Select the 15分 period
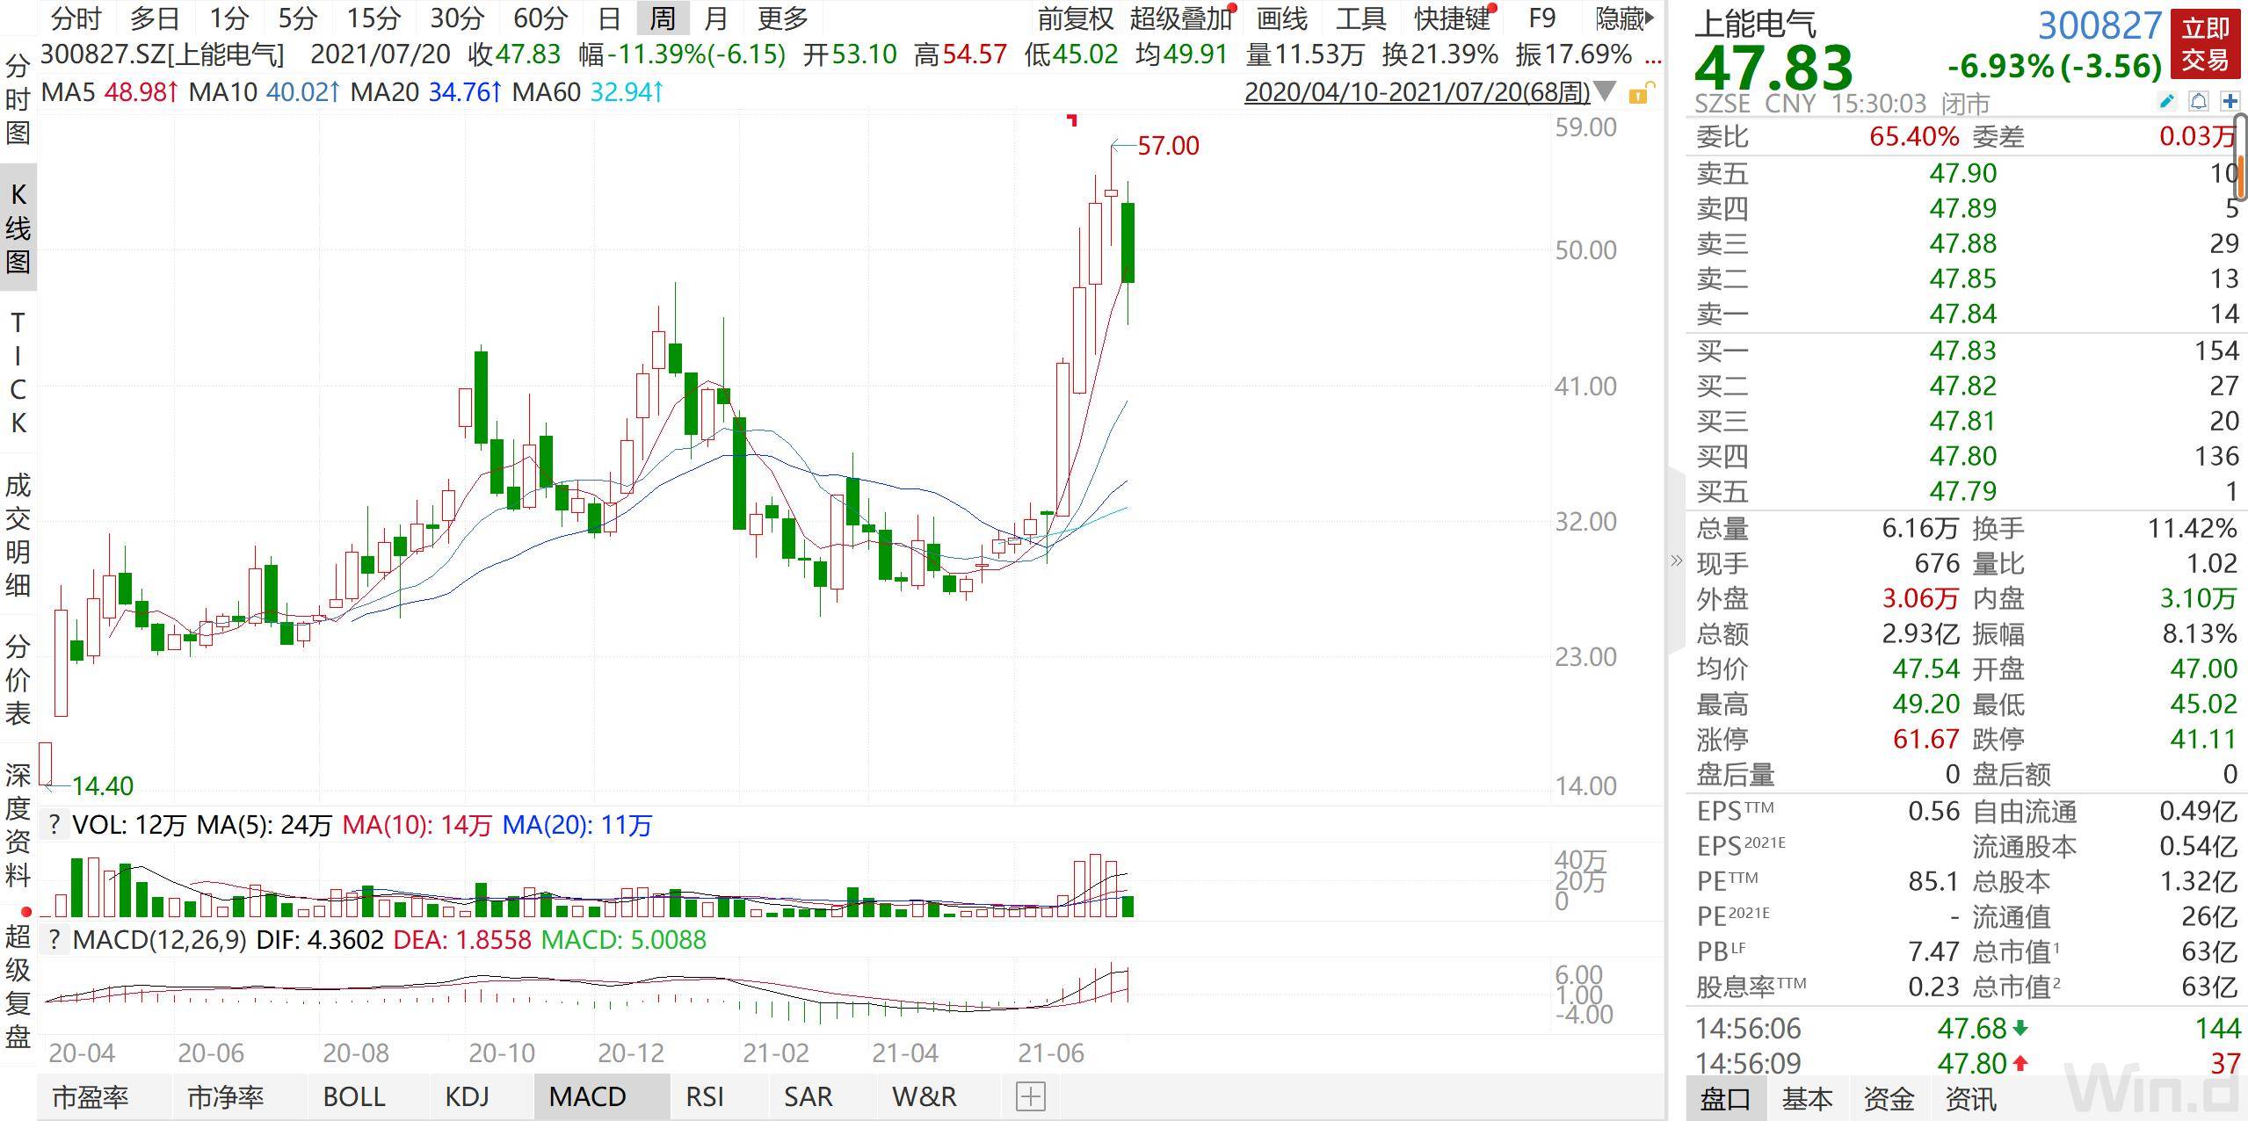Image resolution: width=2248 pixels, height=1121 pixels. pos(373,18)
